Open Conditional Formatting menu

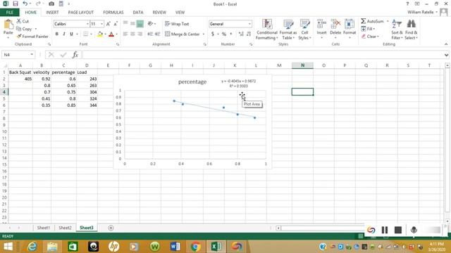[266, 30]
